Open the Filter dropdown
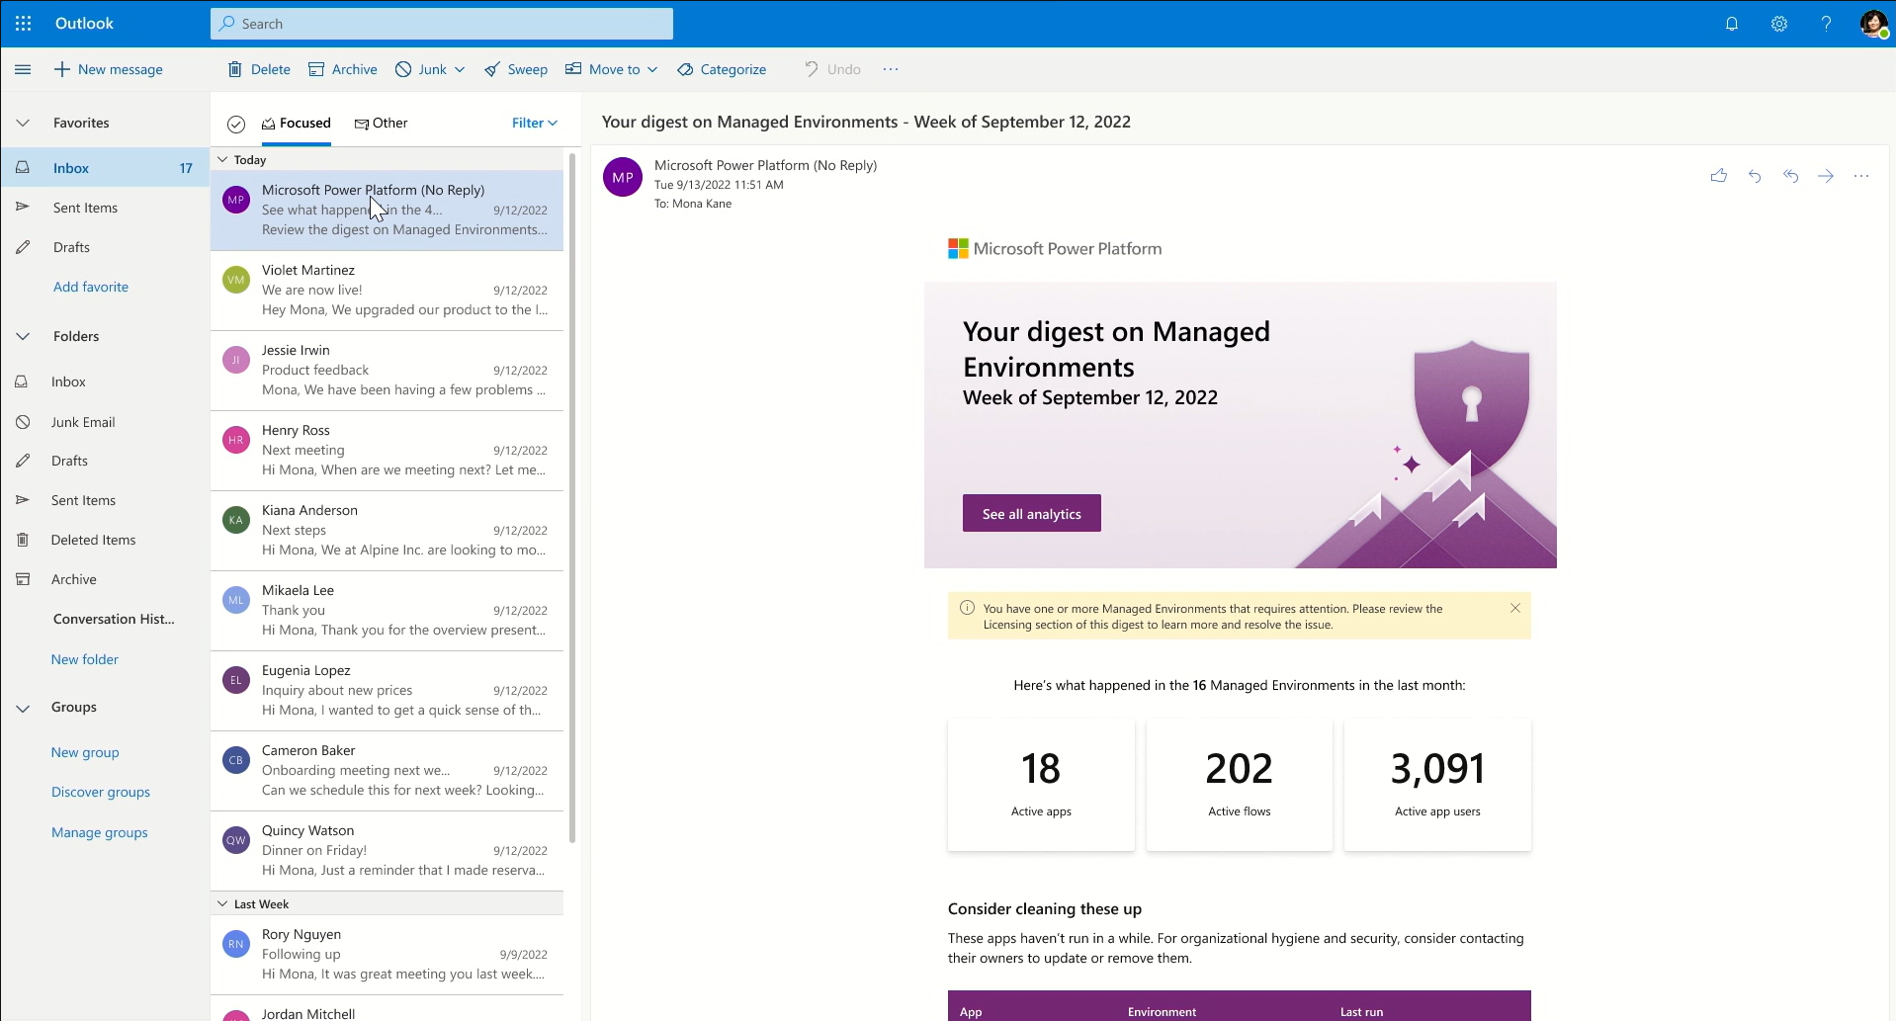1896x1021 pixels. (x=535, y=123)
